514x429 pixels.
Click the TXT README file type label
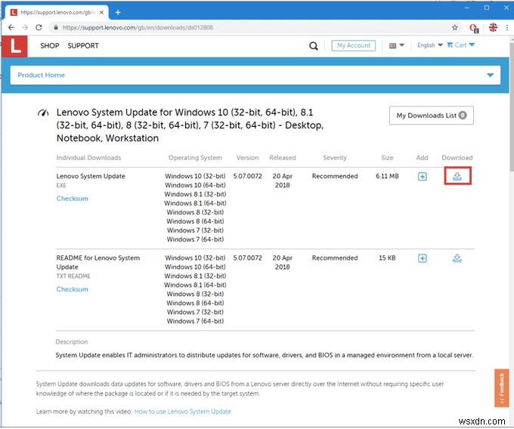(x=73, y=276)
